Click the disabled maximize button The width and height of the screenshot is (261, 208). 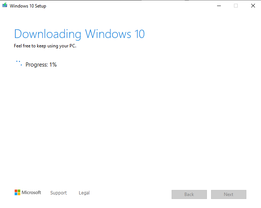click(236, 6)
